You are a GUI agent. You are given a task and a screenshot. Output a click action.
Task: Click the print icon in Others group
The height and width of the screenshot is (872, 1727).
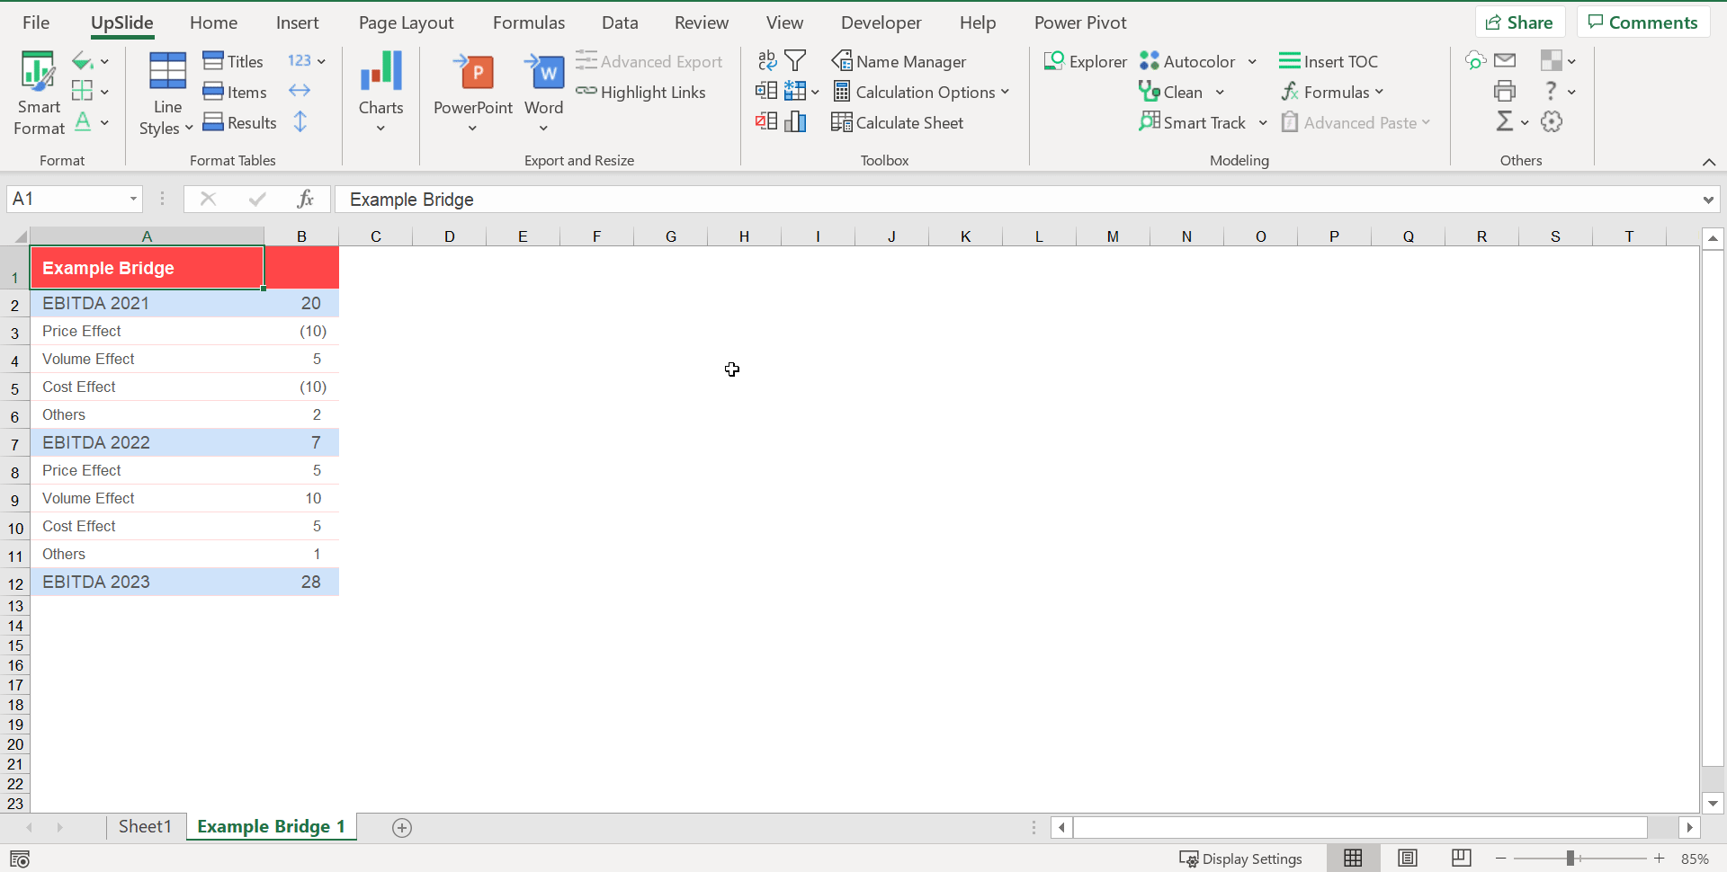coord(1505,91)
